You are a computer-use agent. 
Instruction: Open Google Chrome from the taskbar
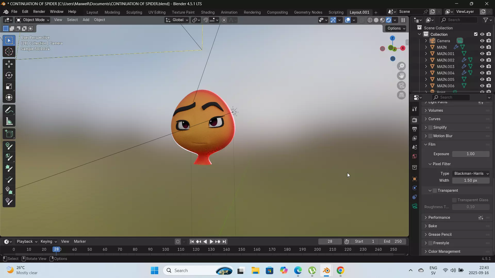pos(340,271)
